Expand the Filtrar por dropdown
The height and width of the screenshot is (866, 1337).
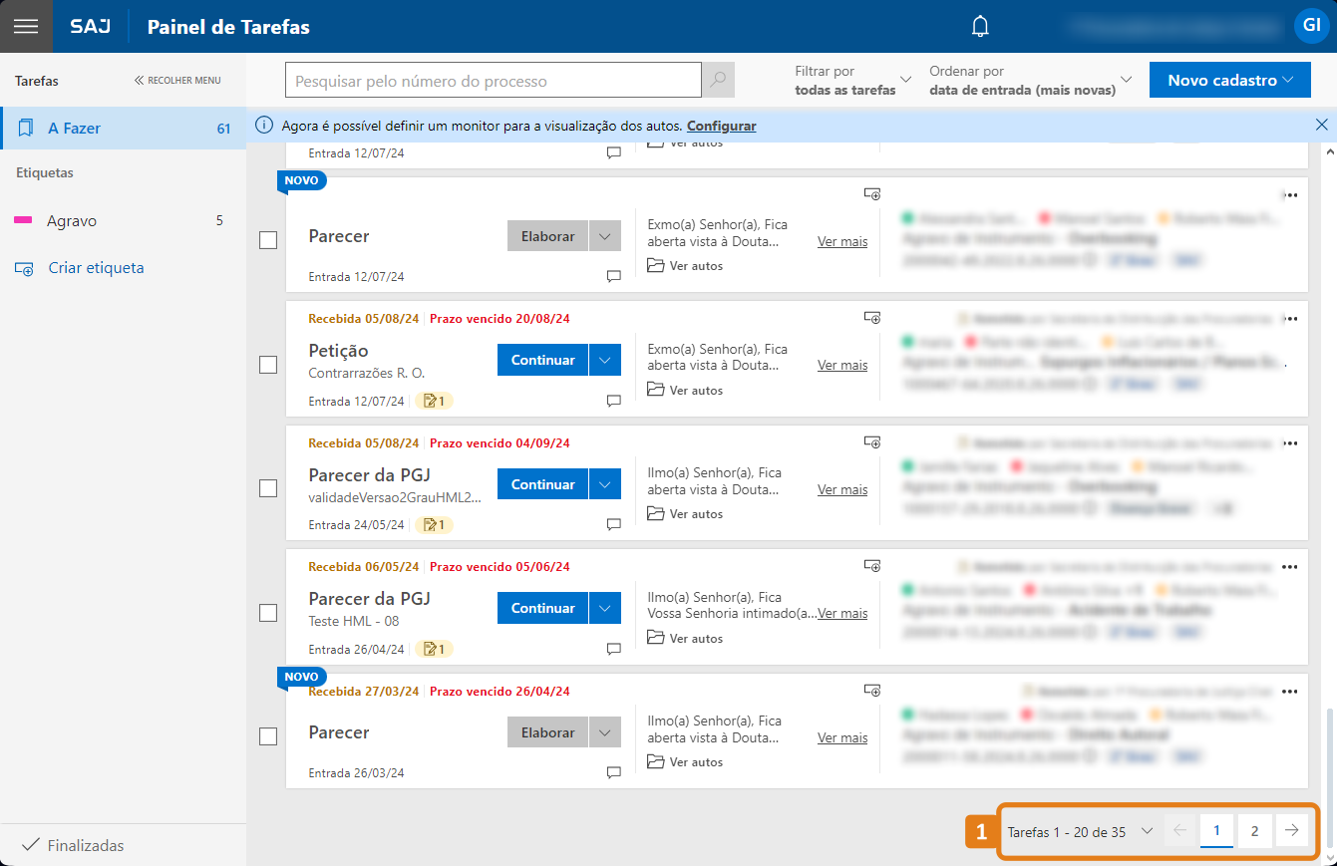coord(853,81)
